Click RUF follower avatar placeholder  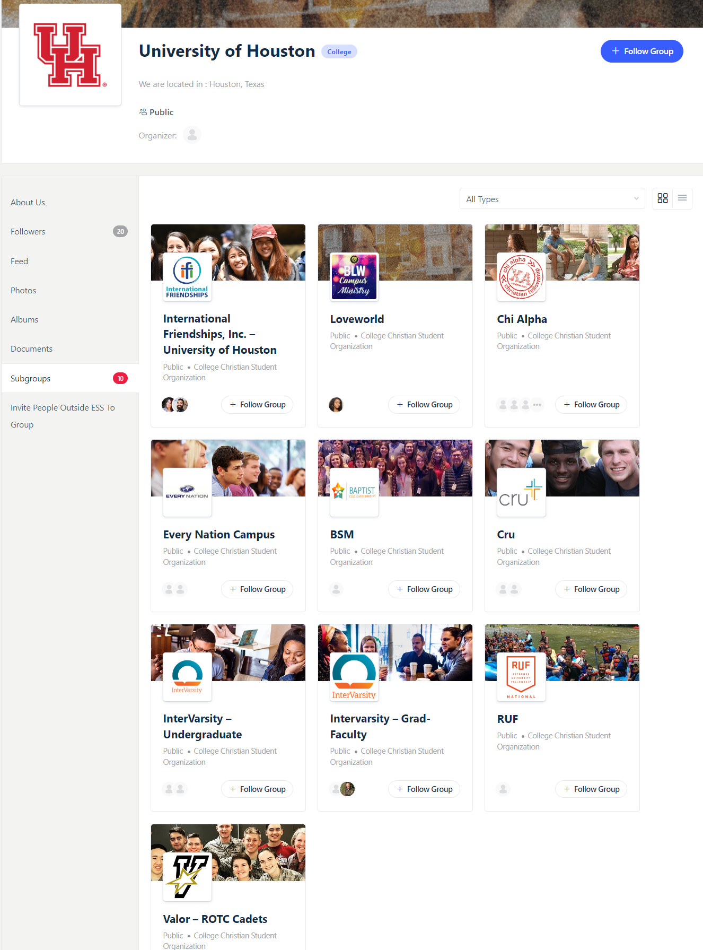pos(503,789)
